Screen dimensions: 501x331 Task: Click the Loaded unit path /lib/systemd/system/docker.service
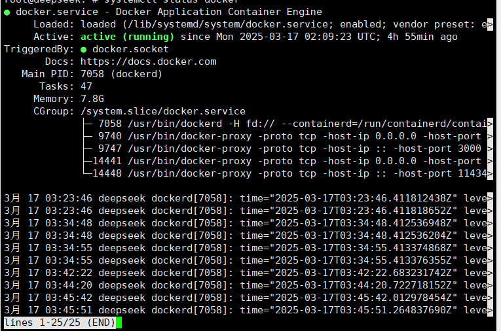point(227,25)
